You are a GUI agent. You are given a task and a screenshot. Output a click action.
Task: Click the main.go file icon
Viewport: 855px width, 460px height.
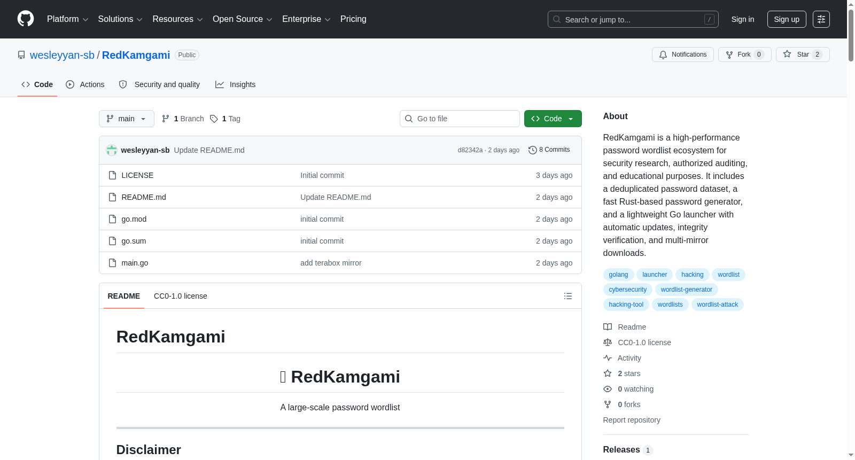click(112, 263)
